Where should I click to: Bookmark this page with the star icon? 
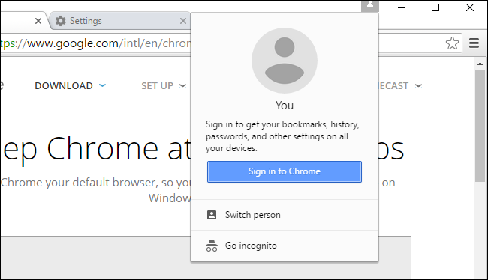(452, 43)
